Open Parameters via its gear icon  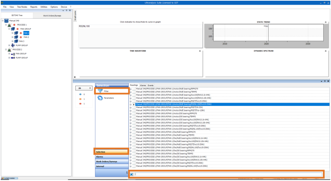pos(100,98)
